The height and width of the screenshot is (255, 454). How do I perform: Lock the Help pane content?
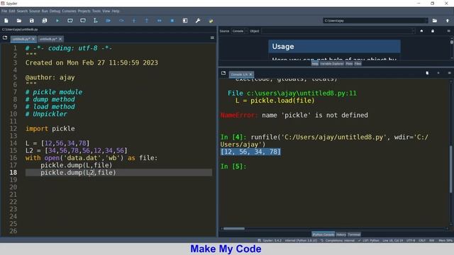[433, 31]
